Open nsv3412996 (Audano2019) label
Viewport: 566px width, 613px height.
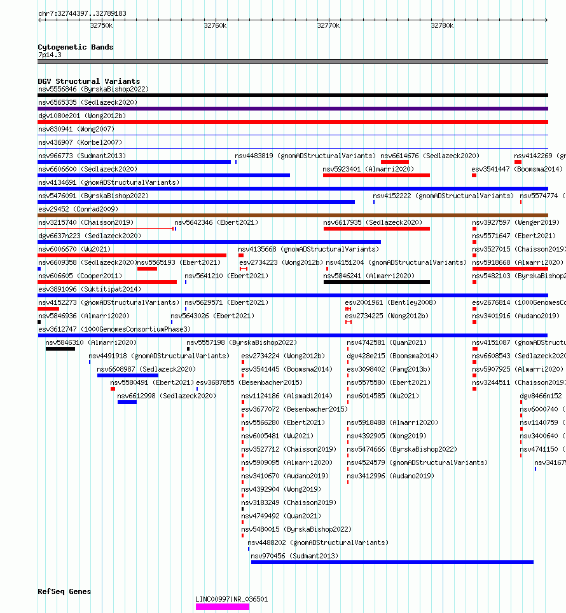tap(390, 476)
